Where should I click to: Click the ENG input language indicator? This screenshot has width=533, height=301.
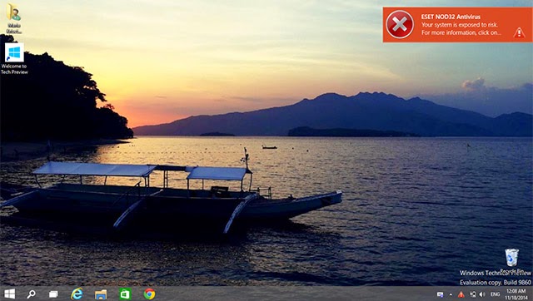[495, 294]
